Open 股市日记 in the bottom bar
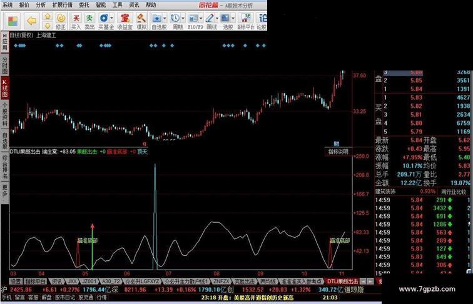The height and width of the screenshot is (304, 473). pos(65,297)
